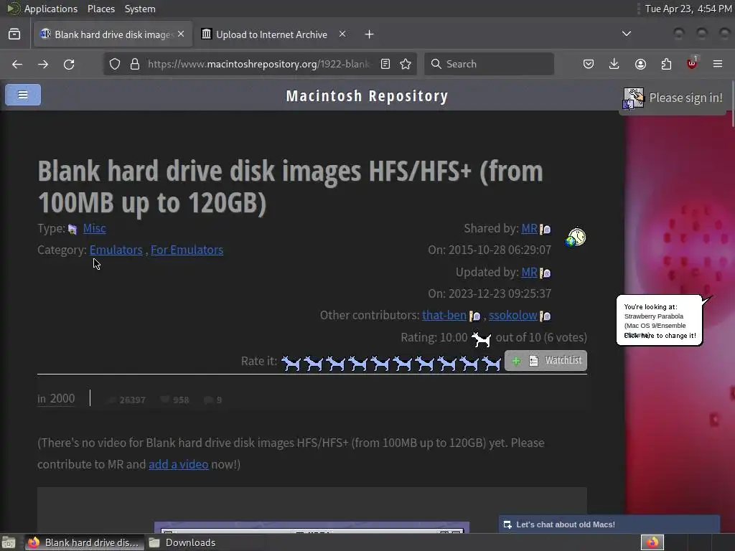Image resolution: width=735 pixels, height=551 pixels.
Task: Open the Firefox account icon
Action: click(x=640, y=64)
